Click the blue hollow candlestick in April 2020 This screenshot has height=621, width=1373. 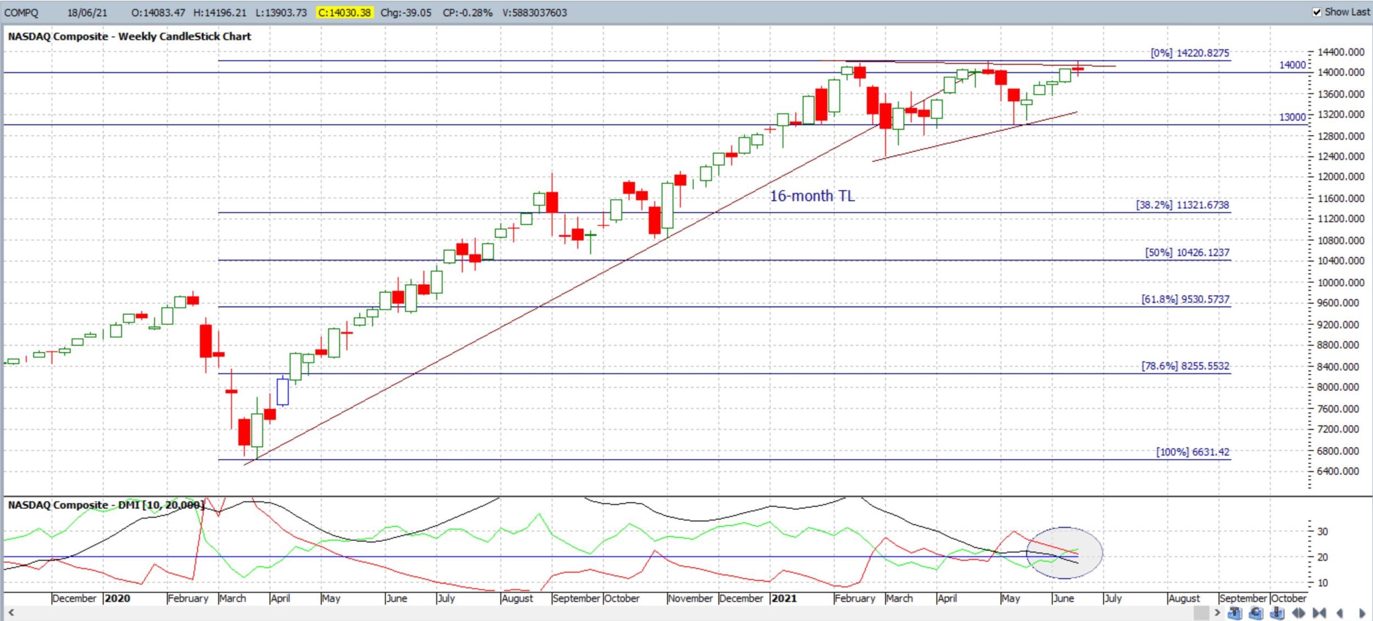coord(282,391)
